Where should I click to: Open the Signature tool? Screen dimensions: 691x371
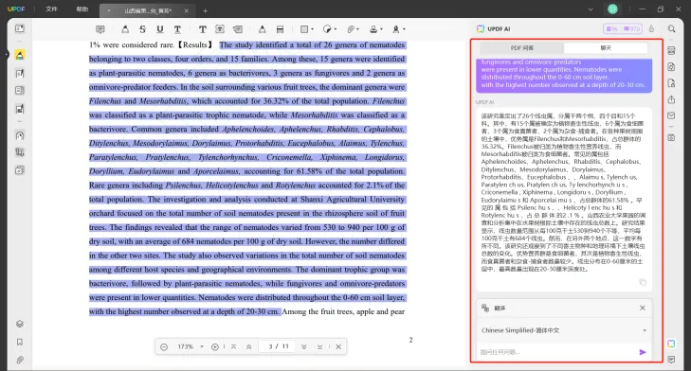coord(396,29)
